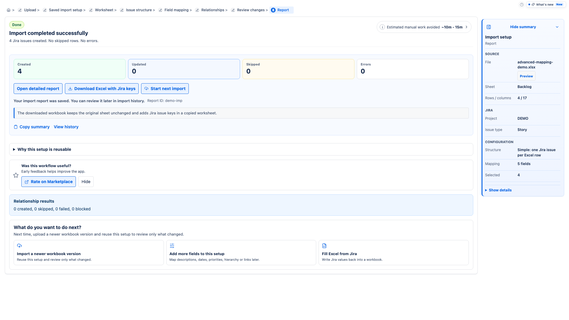Click the home icon in breadcrumb
Screen dimensions: 569x320
click(x=9, y=10)
